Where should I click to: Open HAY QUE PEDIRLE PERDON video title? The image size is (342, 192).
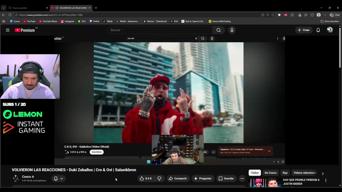click(x=301, y=182)
